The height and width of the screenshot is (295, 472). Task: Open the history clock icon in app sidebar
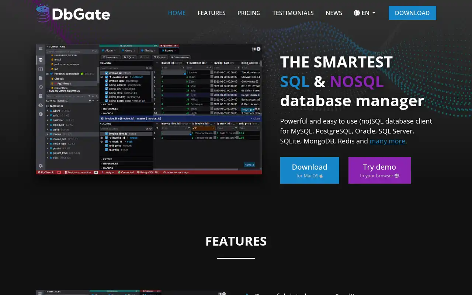pos(41,87)
